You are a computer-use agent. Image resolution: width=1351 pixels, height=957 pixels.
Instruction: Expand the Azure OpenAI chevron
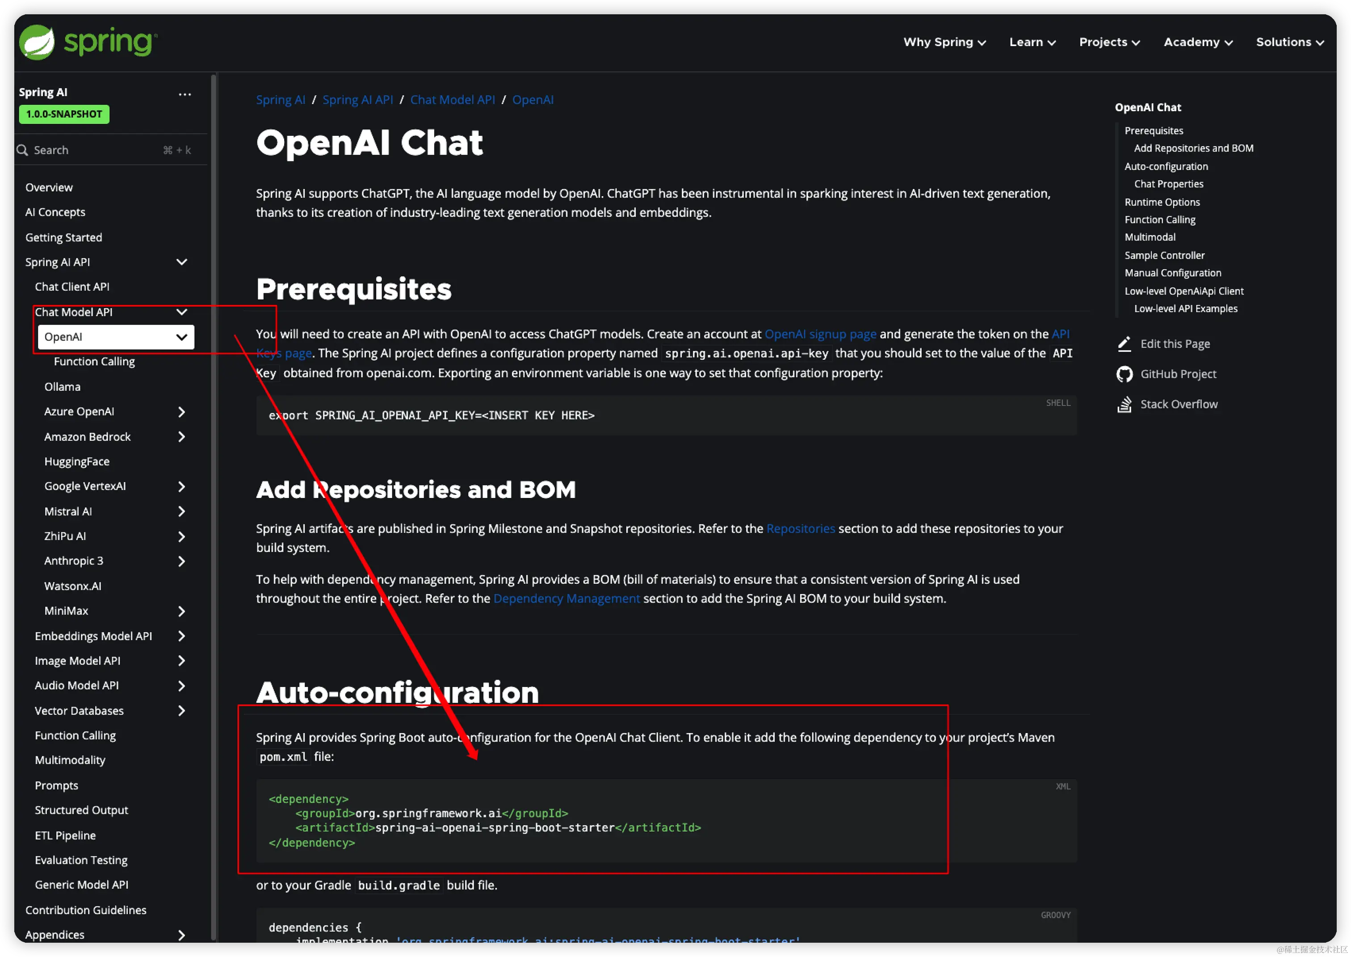[181, 412]
